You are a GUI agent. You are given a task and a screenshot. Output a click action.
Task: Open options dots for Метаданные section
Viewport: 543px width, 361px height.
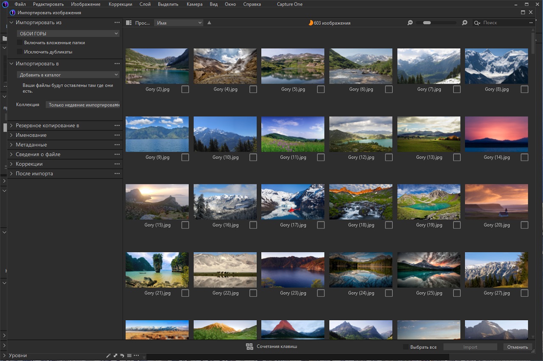click(117, 145)
